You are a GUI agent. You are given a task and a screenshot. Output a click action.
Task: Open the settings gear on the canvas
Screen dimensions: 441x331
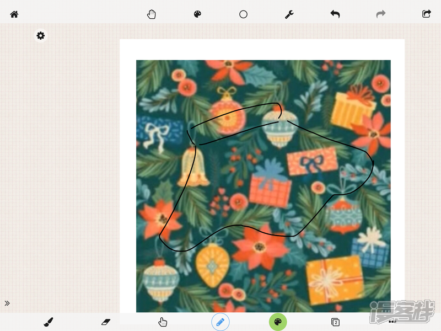(x=40, y=36)
